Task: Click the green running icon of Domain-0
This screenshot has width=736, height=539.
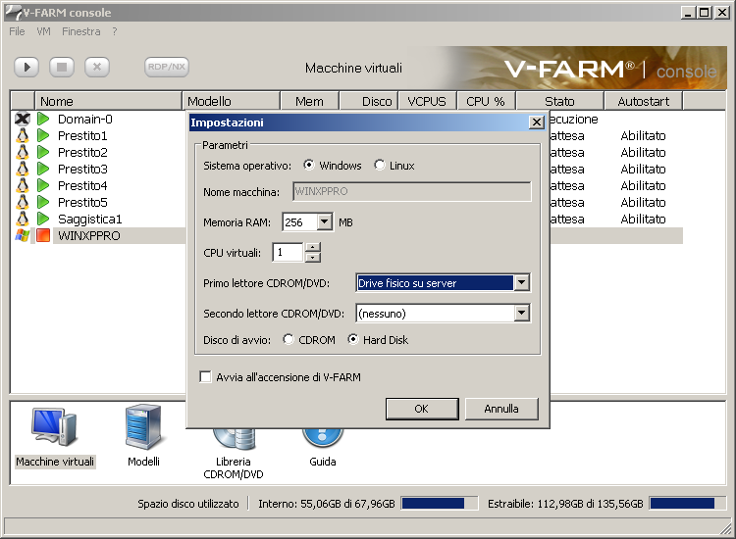Action: click(x=43, y=119)
